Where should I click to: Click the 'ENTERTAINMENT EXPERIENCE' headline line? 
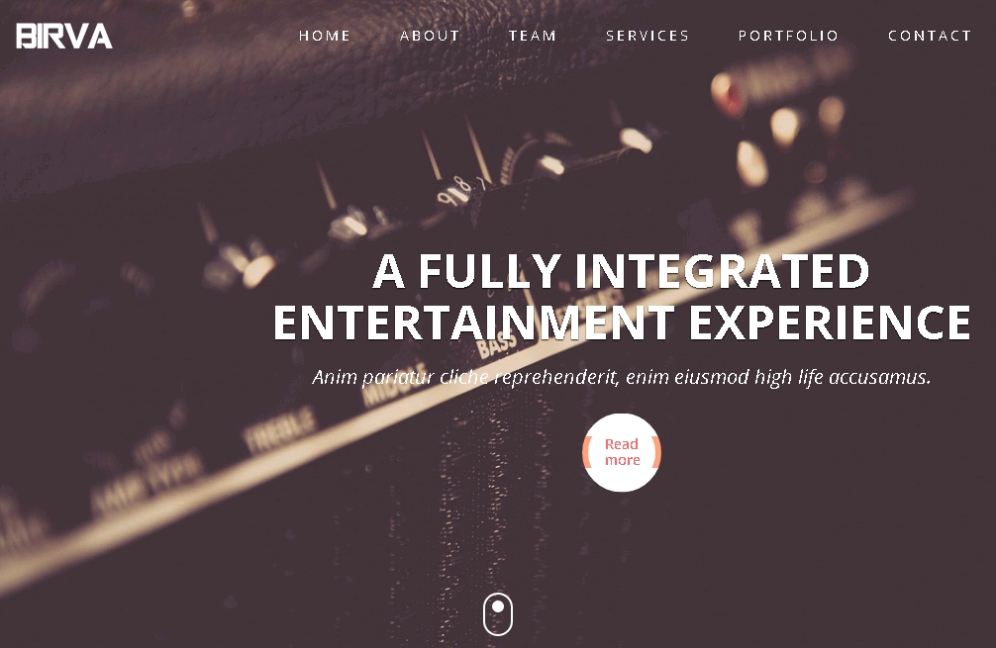tap(622, 323)
